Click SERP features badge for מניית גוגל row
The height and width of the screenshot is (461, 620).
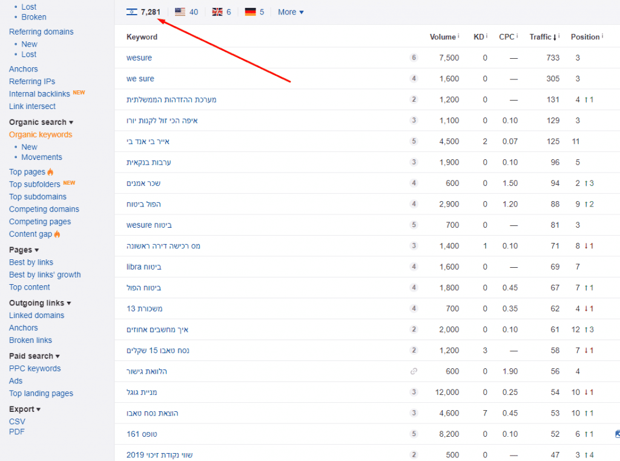(x=414, y=392)
